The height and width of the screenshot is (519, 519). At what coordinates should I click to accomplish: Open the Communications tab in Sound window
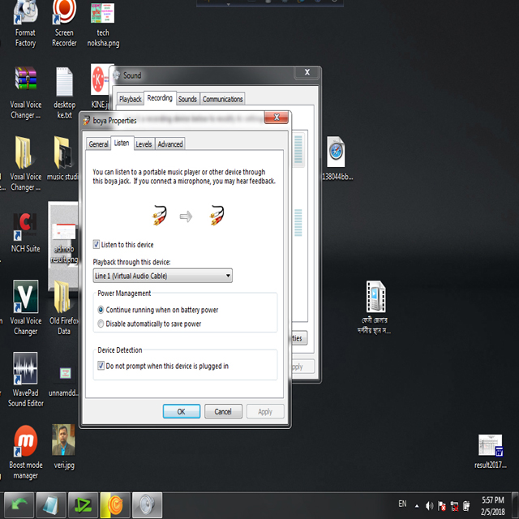tap(222, 99)
